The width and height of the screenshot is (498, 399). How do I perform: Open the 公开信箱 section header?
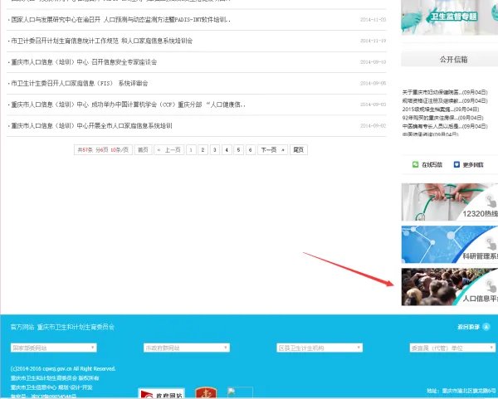coord(449,60)
